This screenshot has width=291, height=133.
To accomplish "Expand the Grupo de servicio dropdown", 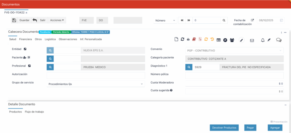I will pyautogui.click(x=96, y=84).
